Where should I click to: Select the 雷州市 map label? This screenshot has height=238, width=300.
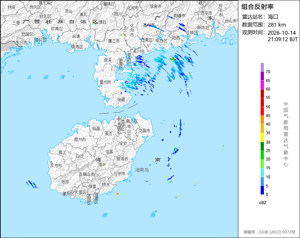tap(105, 82)
